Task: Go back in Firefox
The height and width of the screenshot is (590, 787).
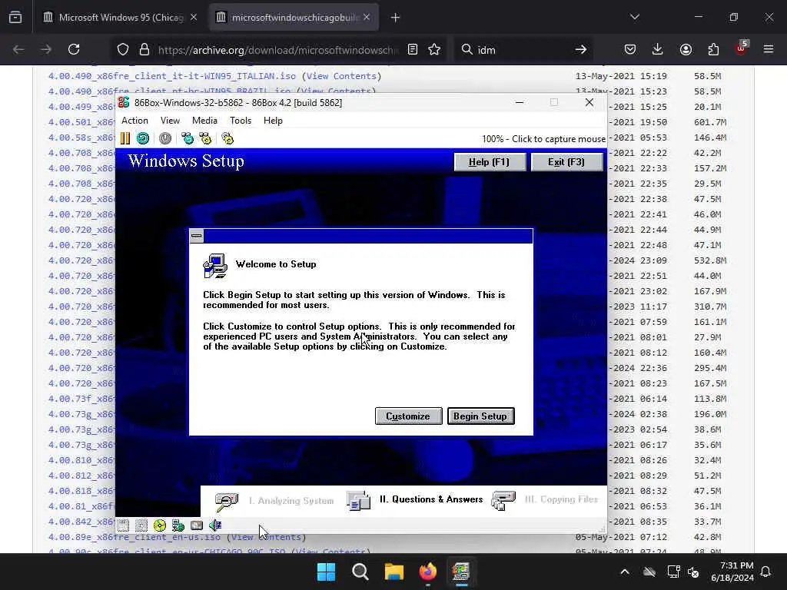Action: [x=18, y=49]
